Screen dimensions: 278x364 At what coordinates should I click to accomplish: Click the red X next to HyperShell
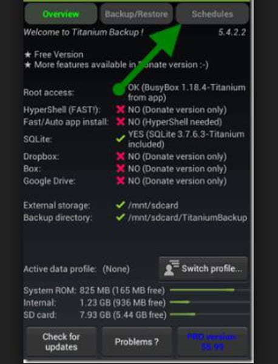click(121, 109)
